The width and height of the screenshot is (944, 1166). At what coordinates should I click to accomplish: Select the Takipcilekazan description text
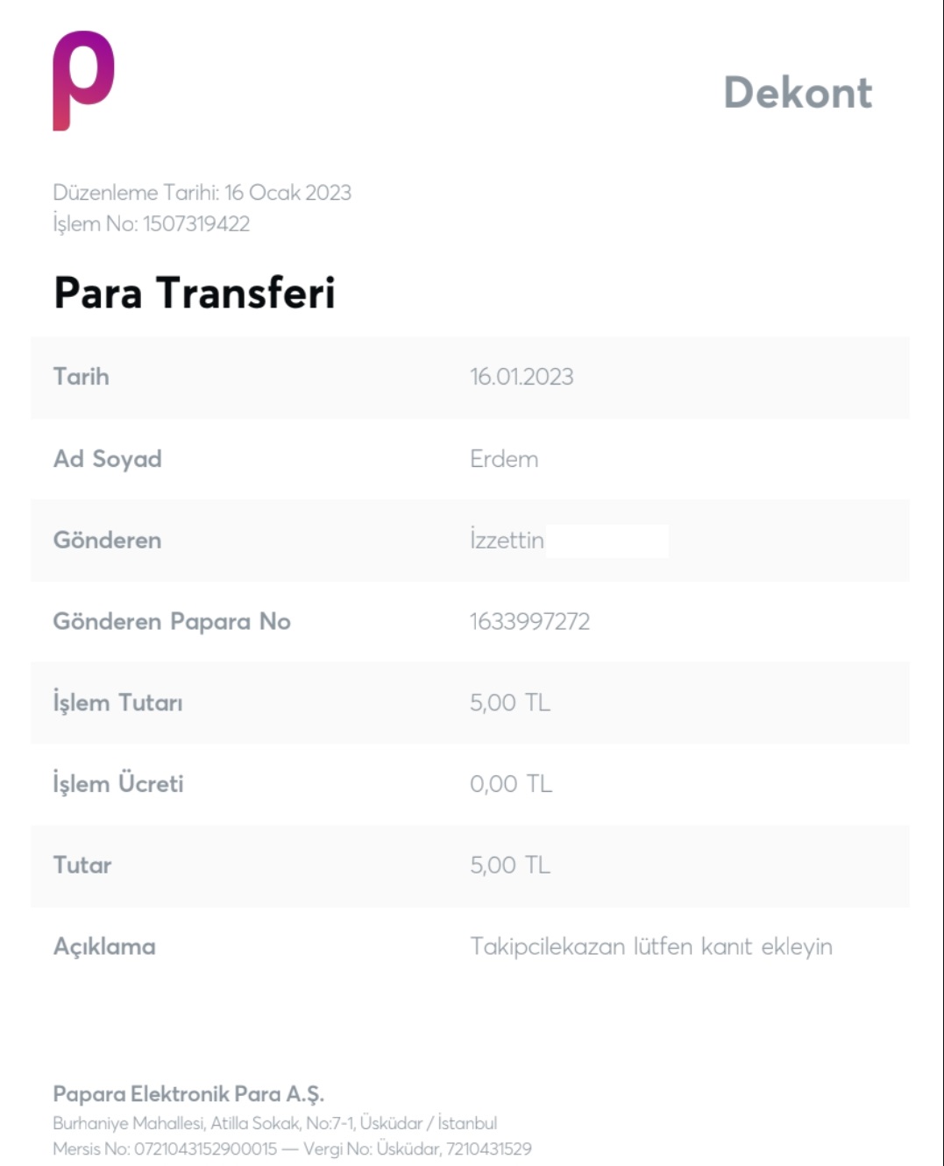click(650, 947)
